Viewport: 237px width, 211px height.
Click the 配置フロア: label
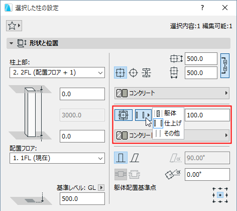point(23,148)
